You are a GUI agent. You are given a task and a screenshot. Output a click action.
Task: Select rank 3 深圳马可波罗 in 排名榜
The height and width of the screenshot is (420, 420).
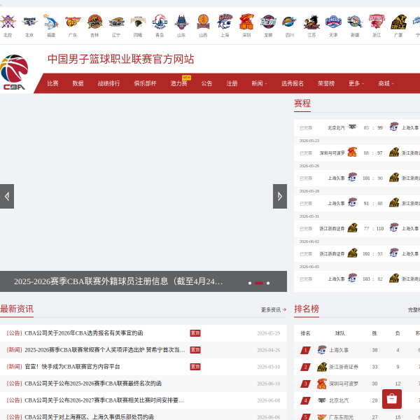point(357,384)
